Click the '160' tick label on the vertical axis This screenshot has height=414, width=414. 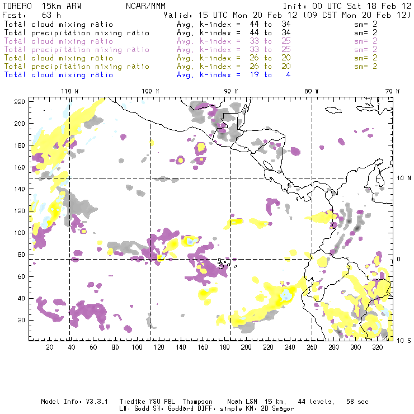20,167
